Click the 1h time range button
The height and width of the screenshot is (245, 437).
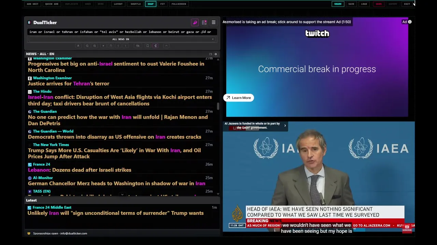[138, 46]
